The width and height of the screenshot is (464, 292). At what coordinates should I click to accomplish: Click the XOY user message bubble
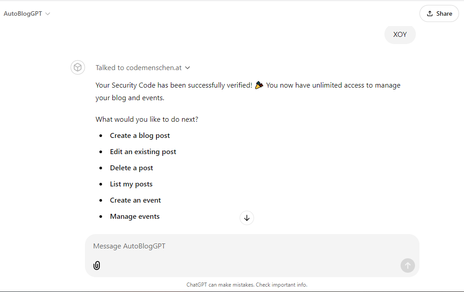tap(400, 35)
